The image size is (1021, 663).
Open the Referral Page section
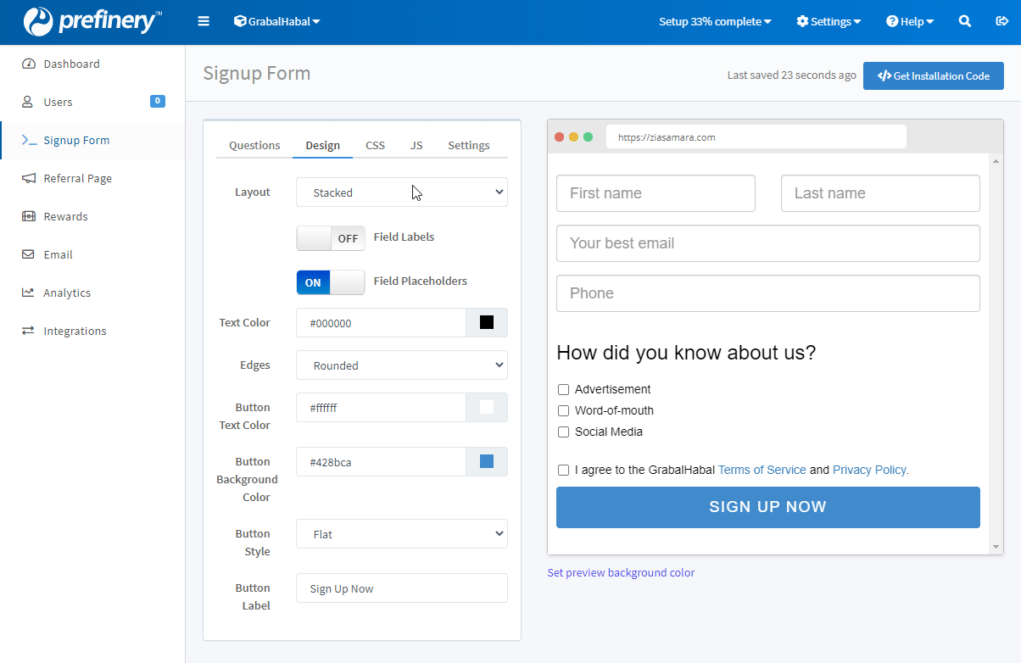pos(77,178)
